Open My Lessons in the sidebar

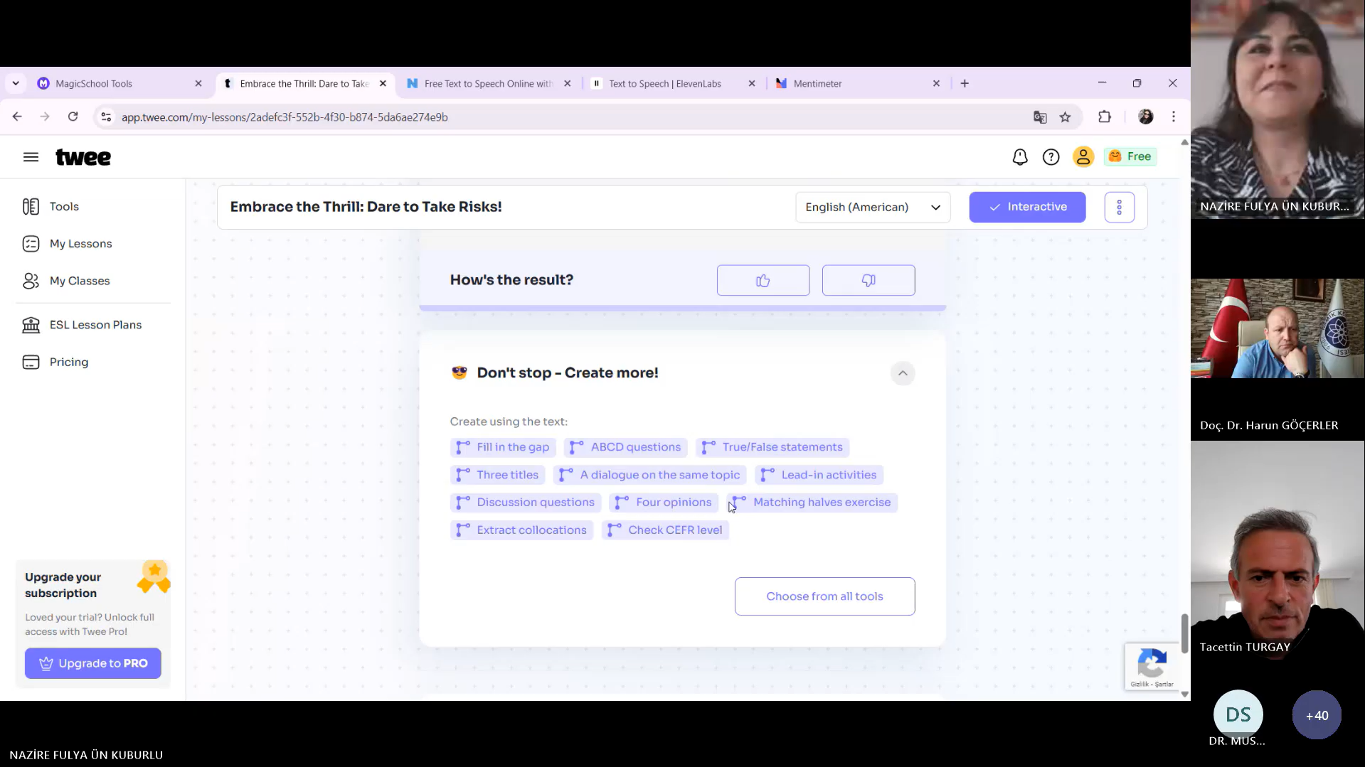coord(80,244)
